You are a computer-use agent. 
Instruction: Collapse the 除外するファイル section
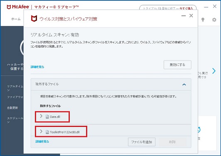click(184, 85)
